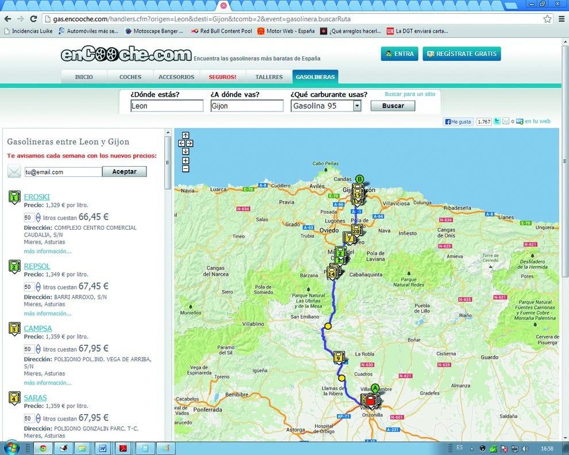Bookmark this page with the star icon
The width and height of the screenshot is (569, 455).
(547, 19)
